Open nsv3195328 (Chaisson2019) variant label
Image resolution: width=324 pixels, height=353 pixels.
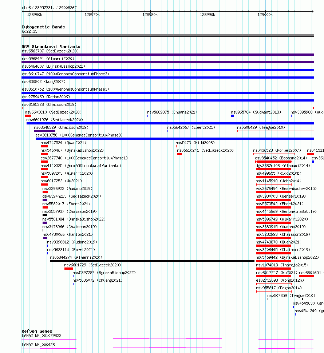pyautogui.click(x=49, y=105)
